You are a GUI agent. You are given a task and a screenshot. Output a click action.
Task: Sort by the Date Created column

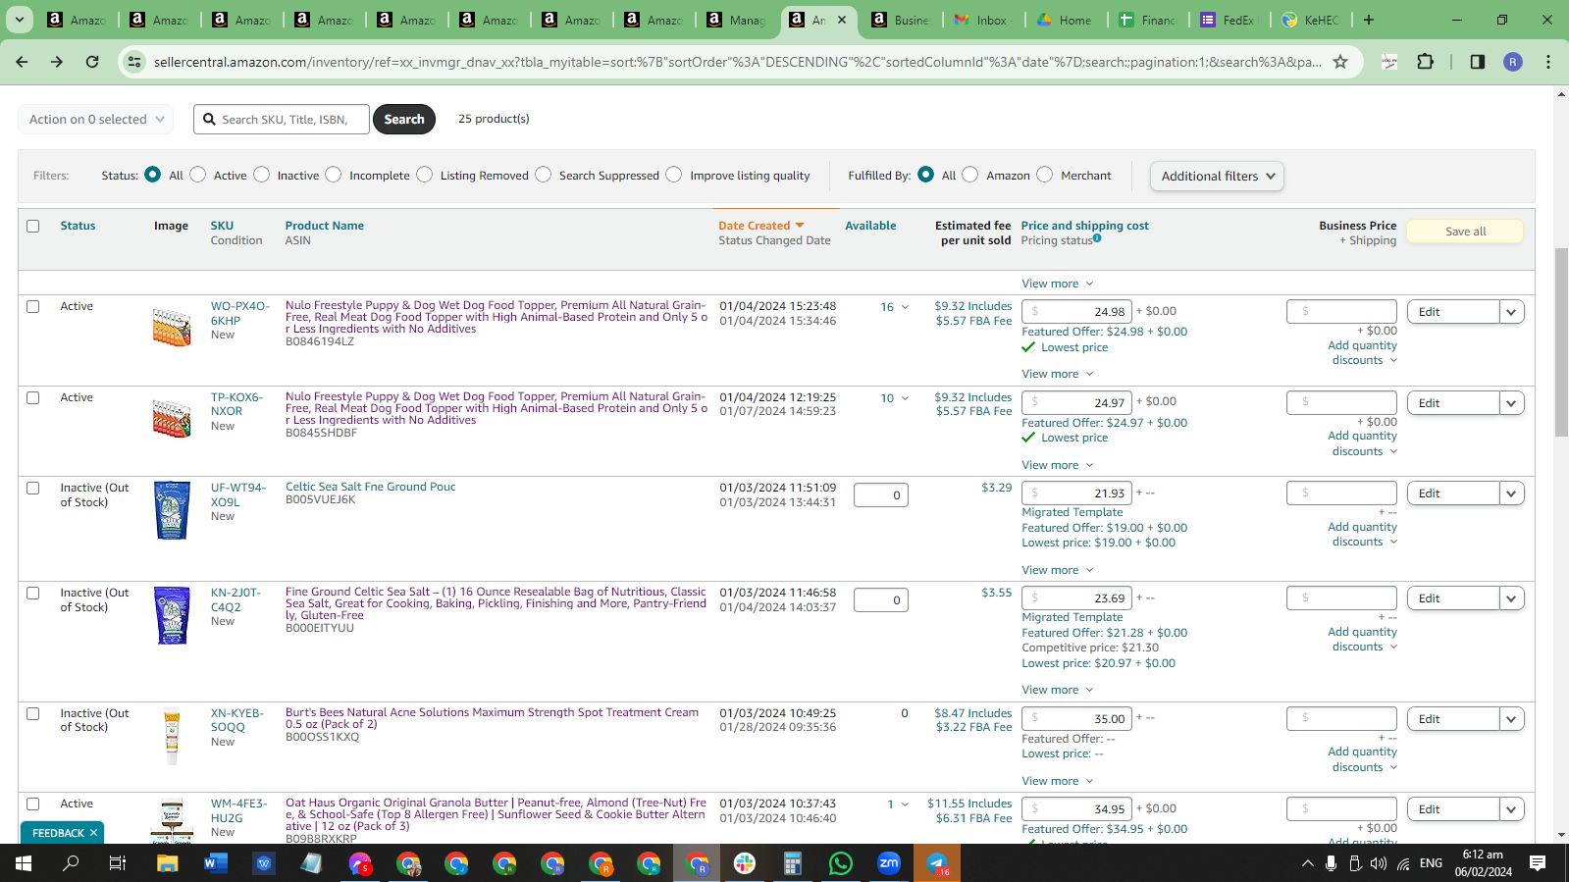point(760,226)
